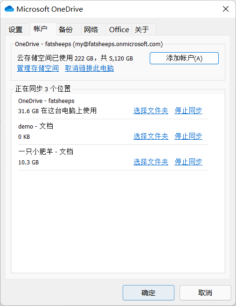Click the 正在同步 3 个位置 group label
236x306 pixels.
[x=43, y=89]
